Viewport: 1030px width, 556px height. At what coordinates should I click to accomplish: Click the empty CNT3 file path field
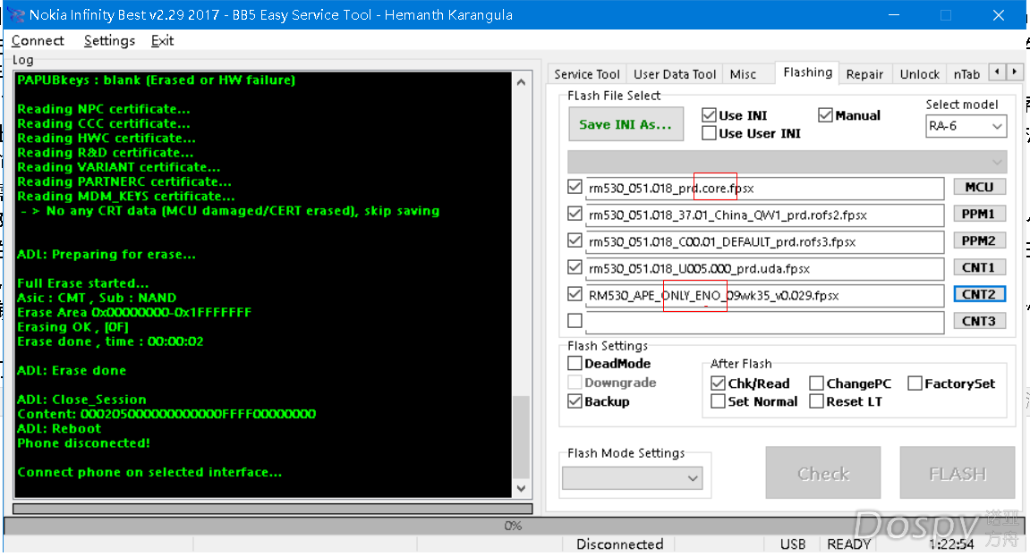click(764, 323)
